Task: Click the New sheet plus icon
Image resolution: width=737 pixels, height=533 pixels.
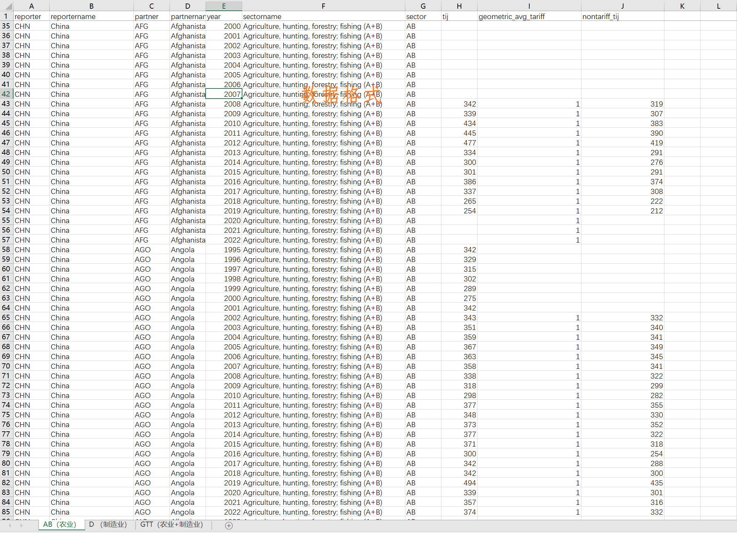Action: point(229,526)
